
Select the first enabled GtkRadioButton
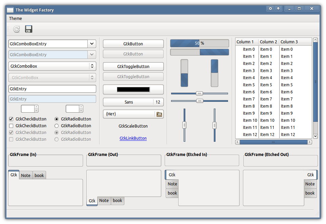click(57, 119)
